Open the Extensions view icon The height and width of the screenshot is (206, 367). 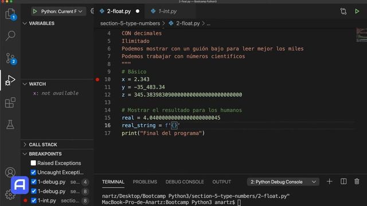(10, 102)
